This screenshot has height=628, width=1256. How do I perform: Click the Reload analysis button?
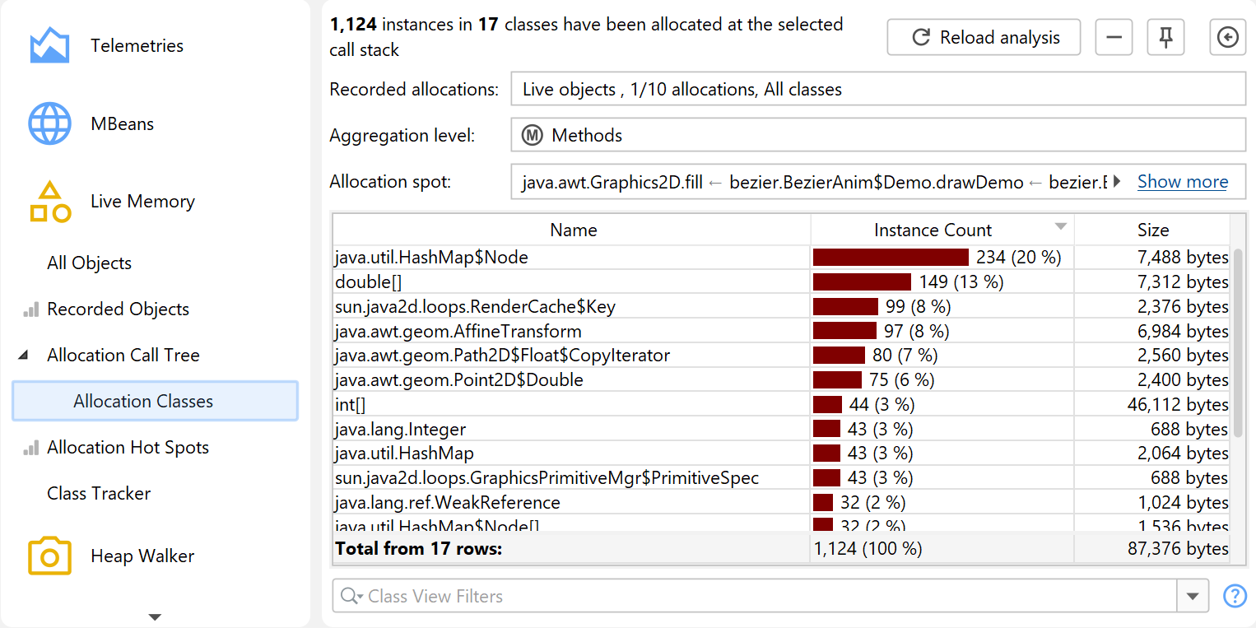pyautogui.click(x=984, y=38)
